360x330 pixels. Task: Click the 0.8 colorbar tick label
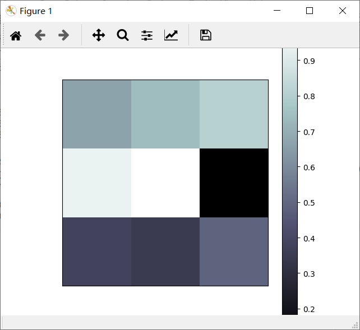[309, 96]
